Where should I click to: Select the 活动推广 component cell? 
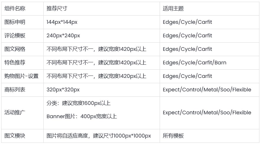coord(15,113)
